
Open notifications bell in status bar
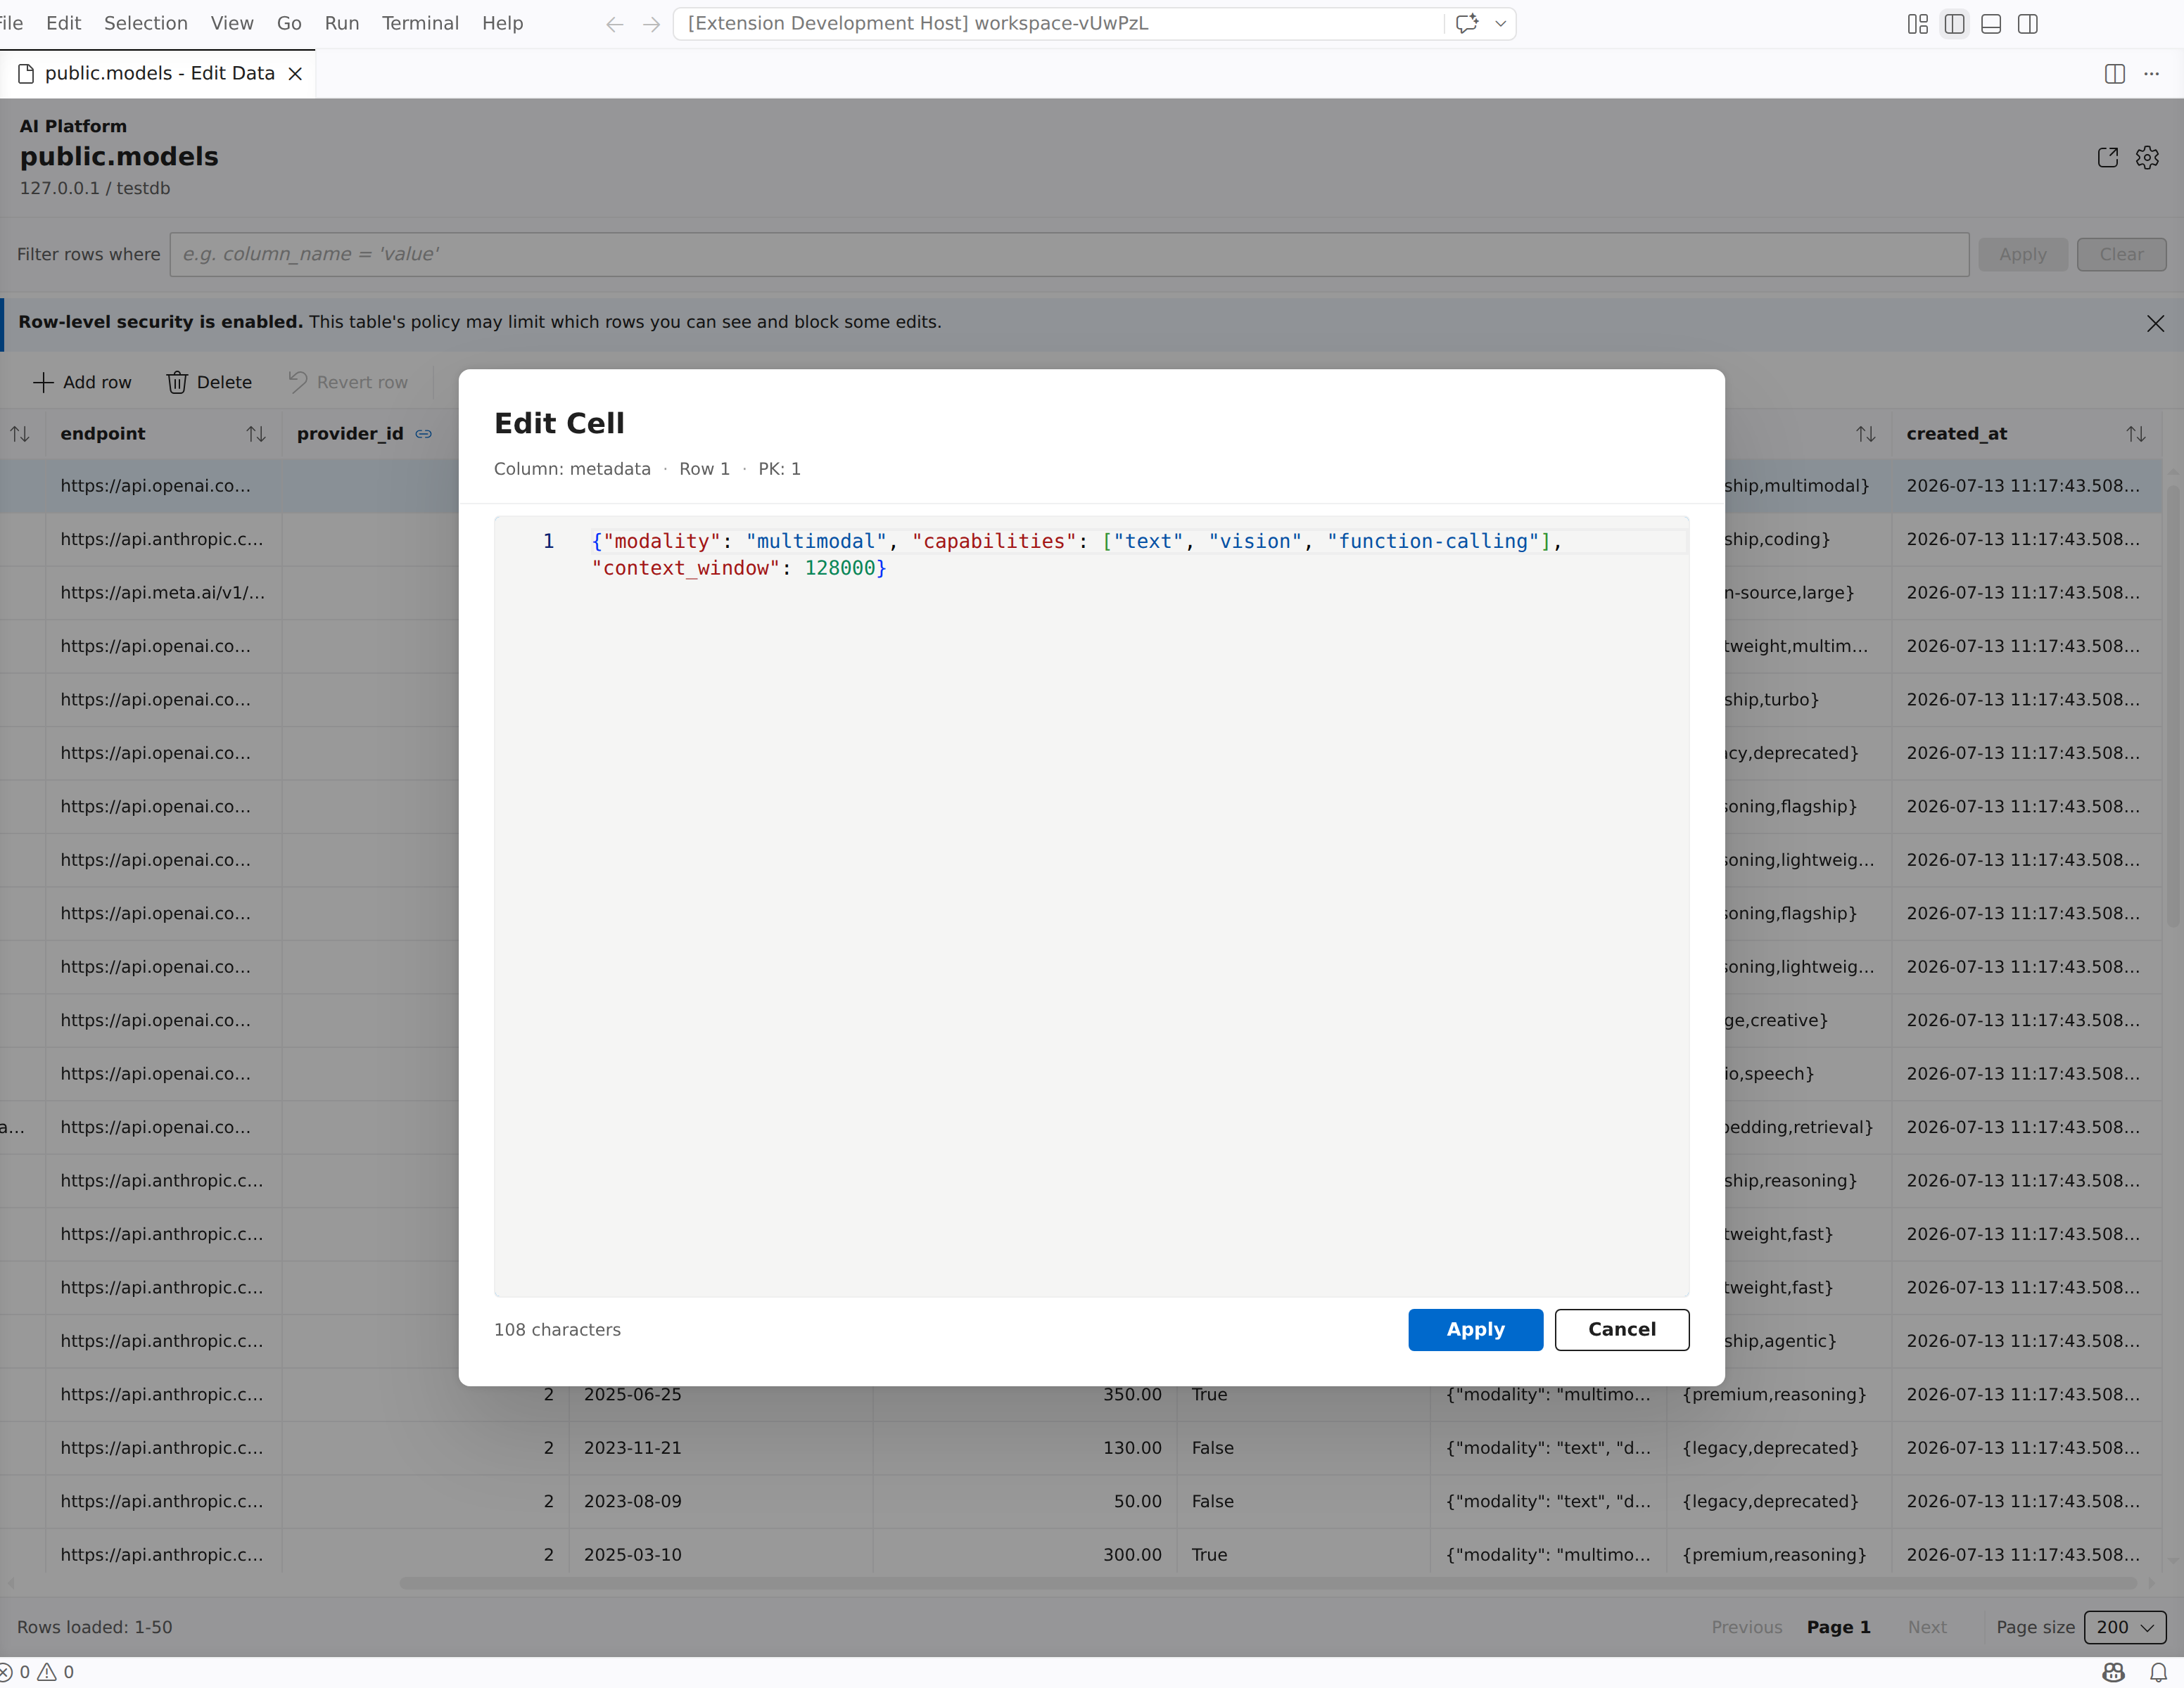tap(2158, 1672)
